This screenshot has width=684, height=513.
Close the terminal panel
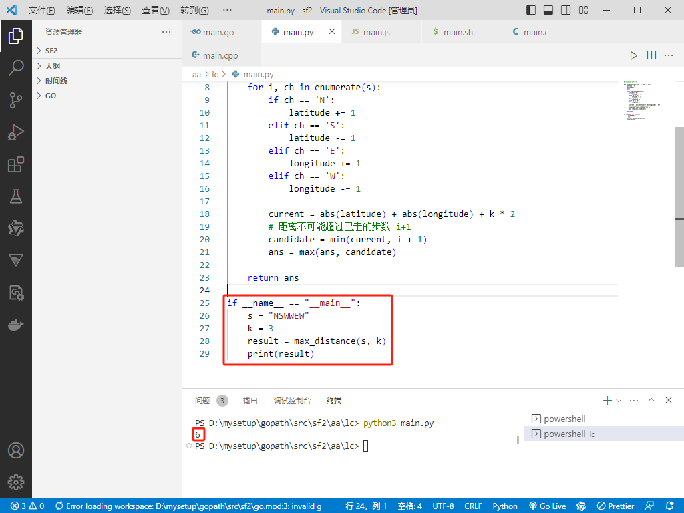tap(668, 401)
